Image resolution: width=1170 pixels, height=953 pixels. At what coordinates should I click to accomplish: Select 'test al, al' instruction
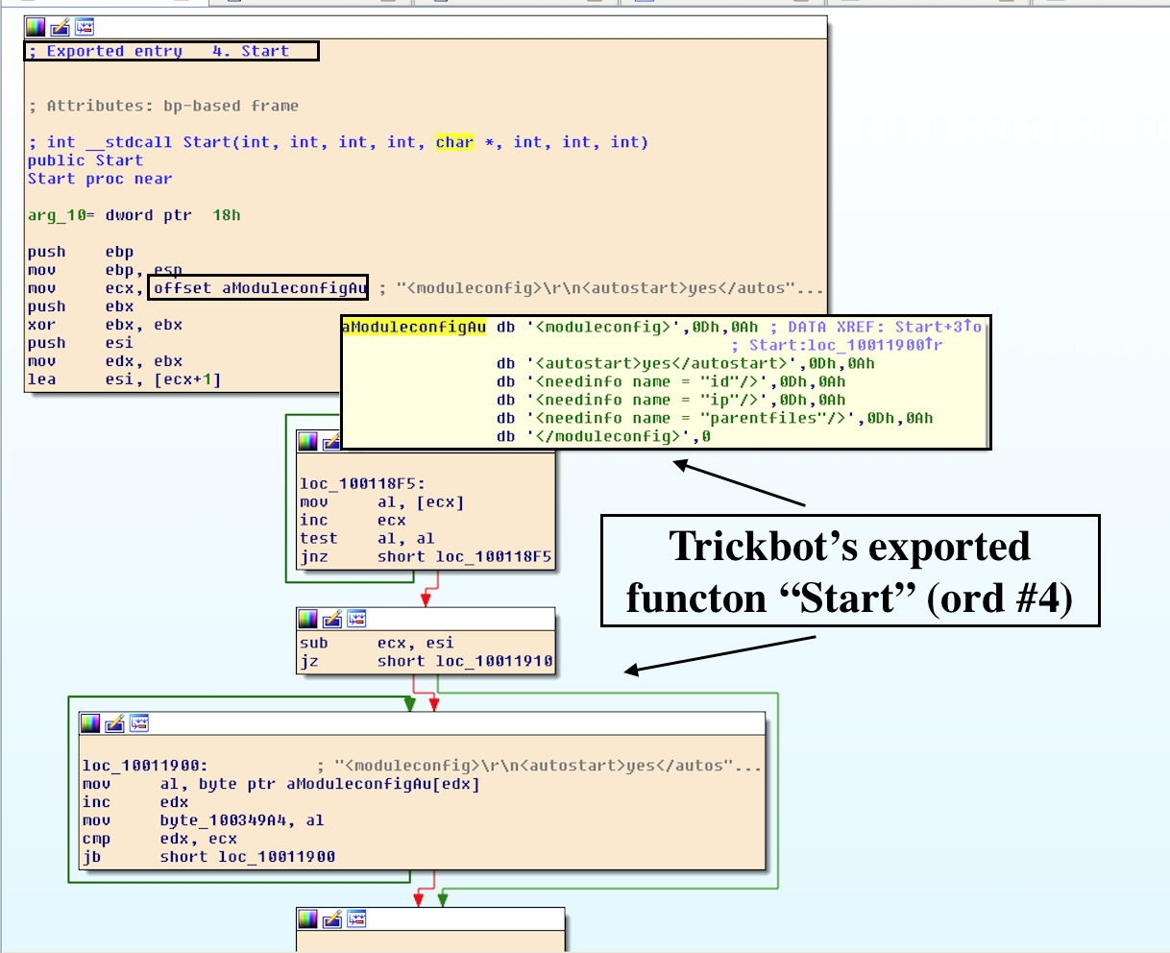pos(367,539)
